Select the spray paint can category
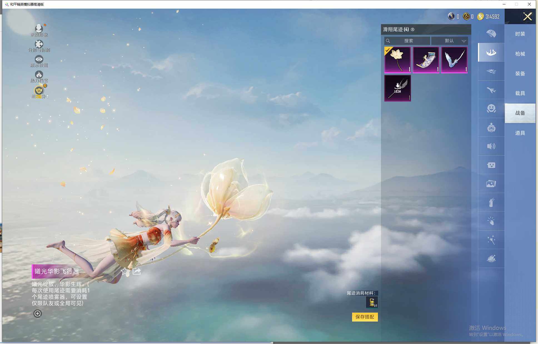Viewport: 538px width, 344px height. coord(491,202)
